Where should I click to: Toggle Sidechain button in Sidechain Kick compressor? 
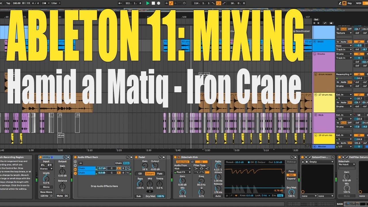click(x=183, y=162)
